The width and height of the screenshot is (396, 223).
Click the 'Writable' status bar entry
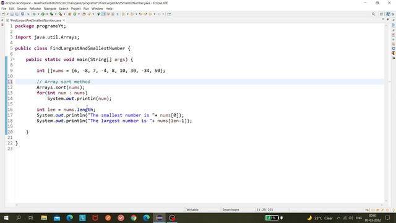point(192,209)
